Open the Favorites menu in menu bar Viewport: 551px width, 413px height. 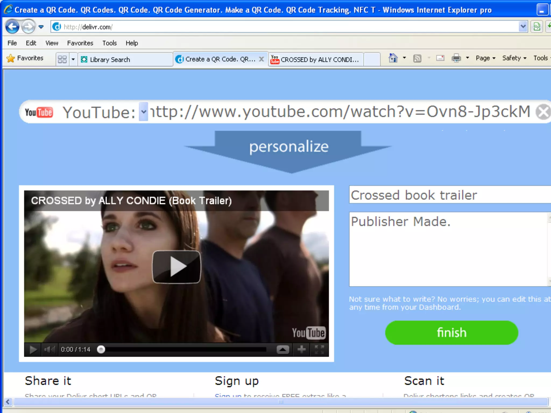[x=80, y=43]
